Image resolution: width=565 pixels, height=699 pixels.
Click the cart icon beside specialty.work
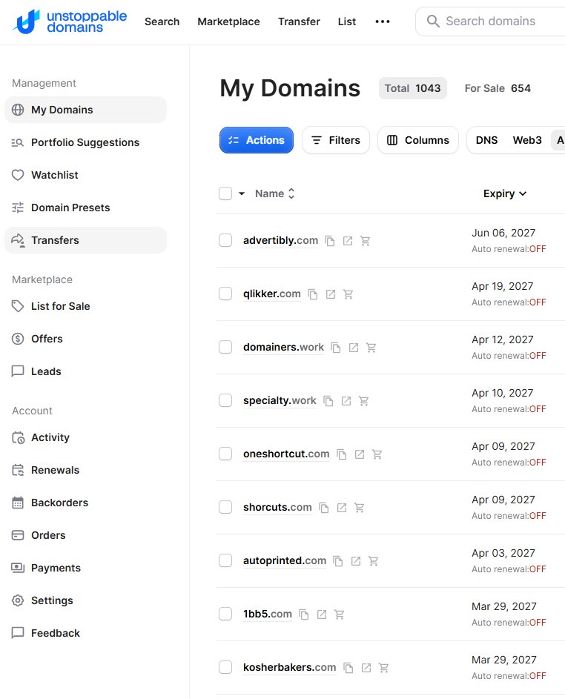tap(363, 401)
